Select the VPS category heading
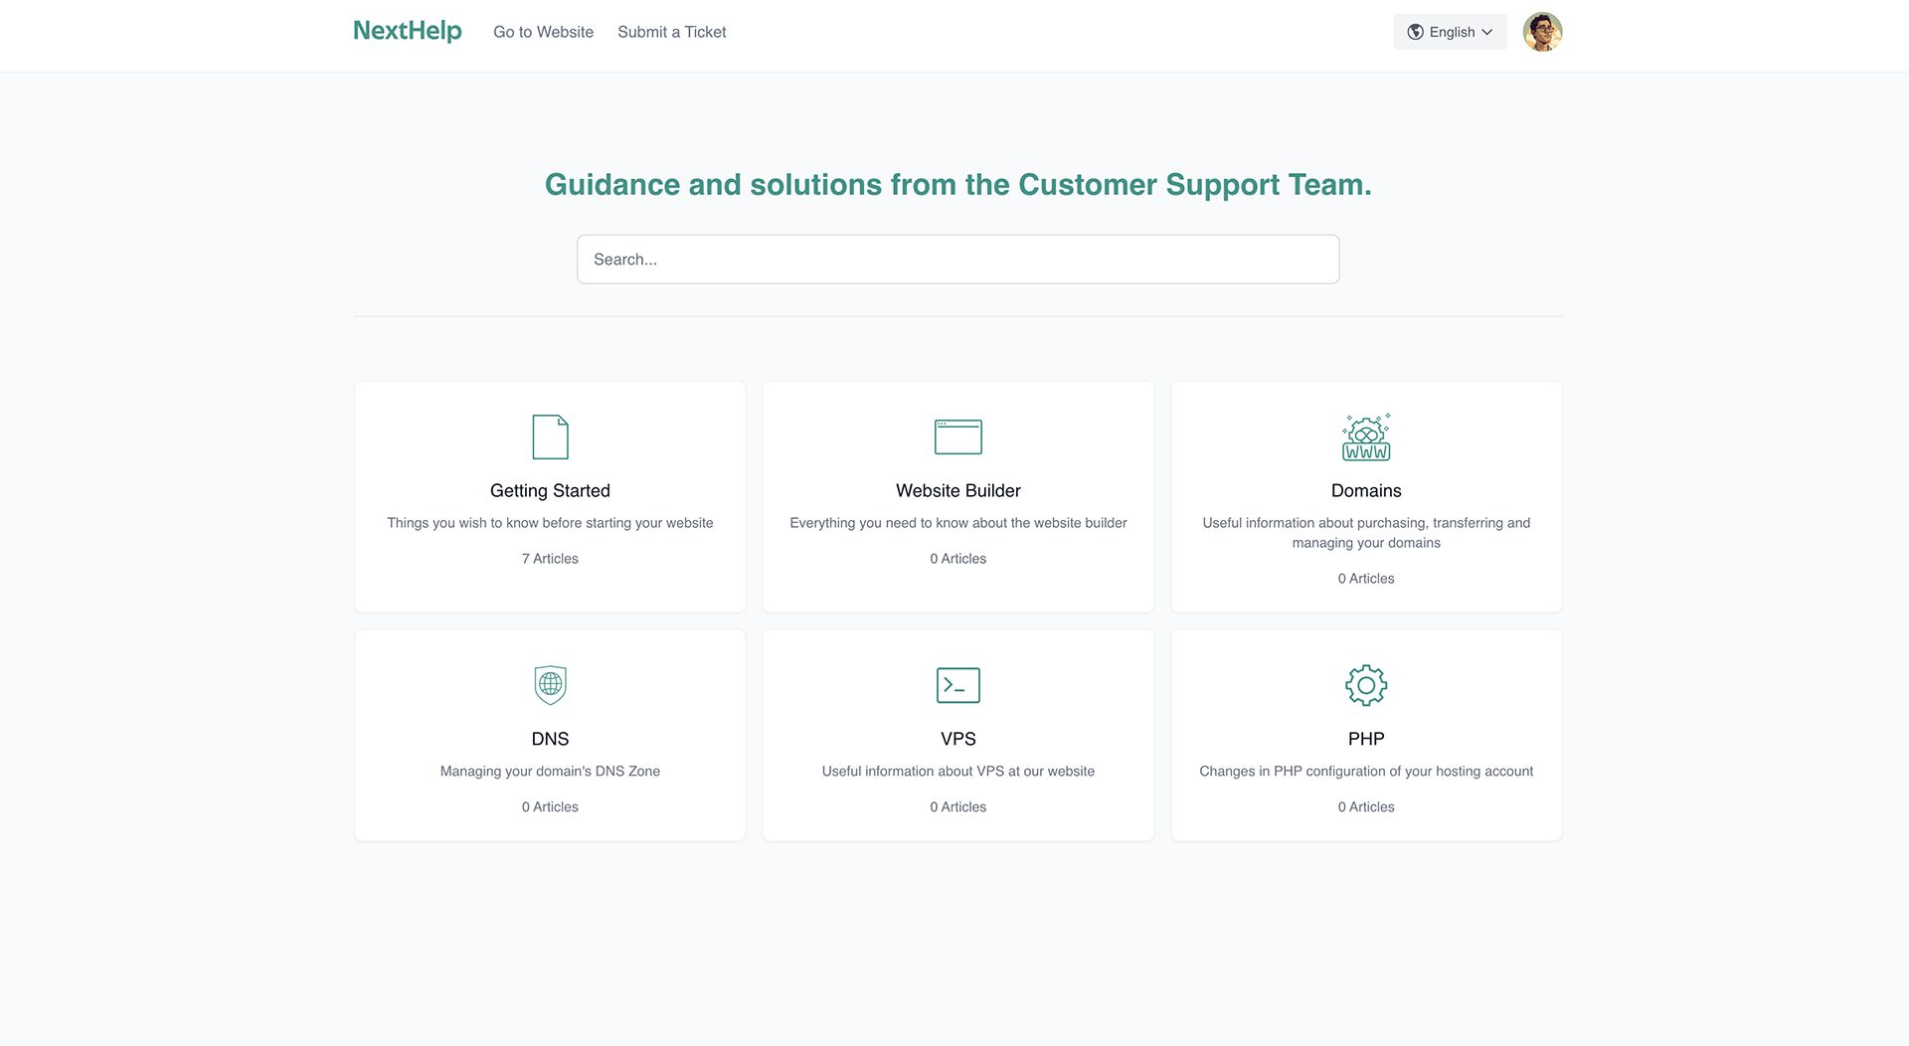 957,739
